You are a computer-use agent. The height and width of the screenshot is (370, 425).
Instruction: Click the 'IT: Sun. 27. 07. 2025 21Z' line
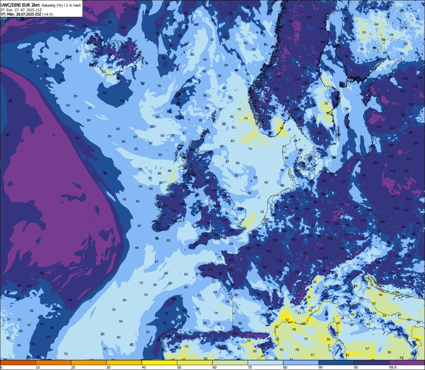(21, 10)
